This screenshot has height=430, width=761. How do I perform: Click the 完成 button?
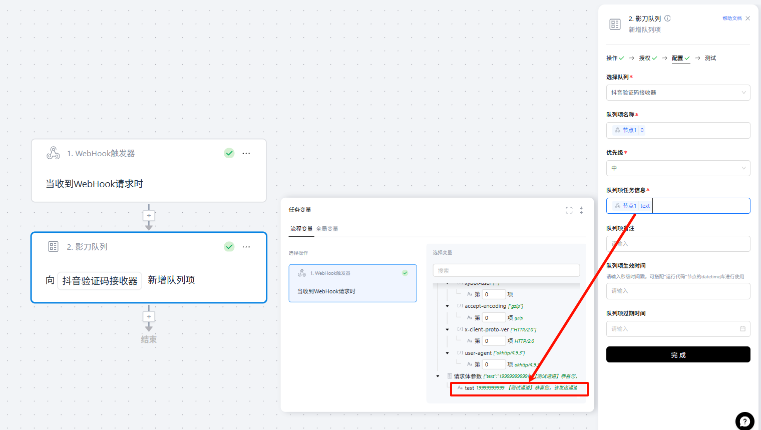[678, 354]
